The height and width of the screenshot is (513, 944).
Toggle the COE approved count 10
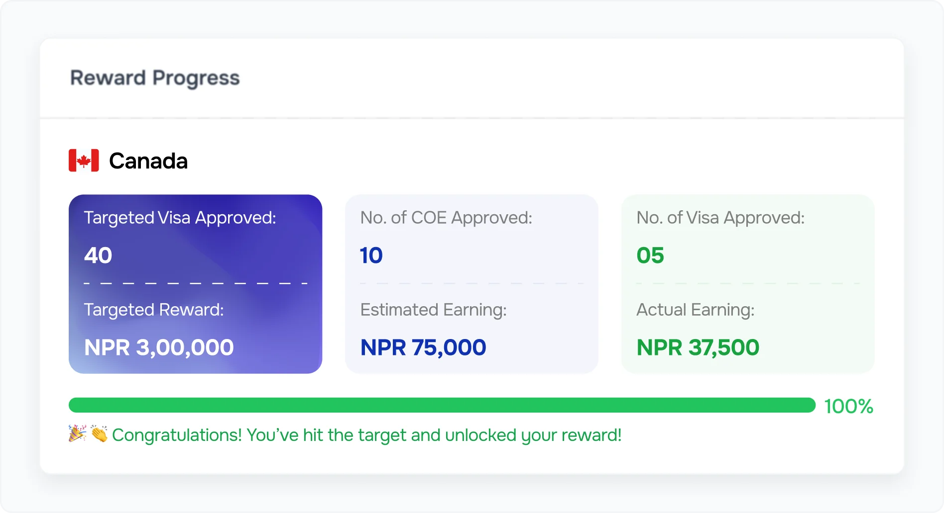pos(370,255)
